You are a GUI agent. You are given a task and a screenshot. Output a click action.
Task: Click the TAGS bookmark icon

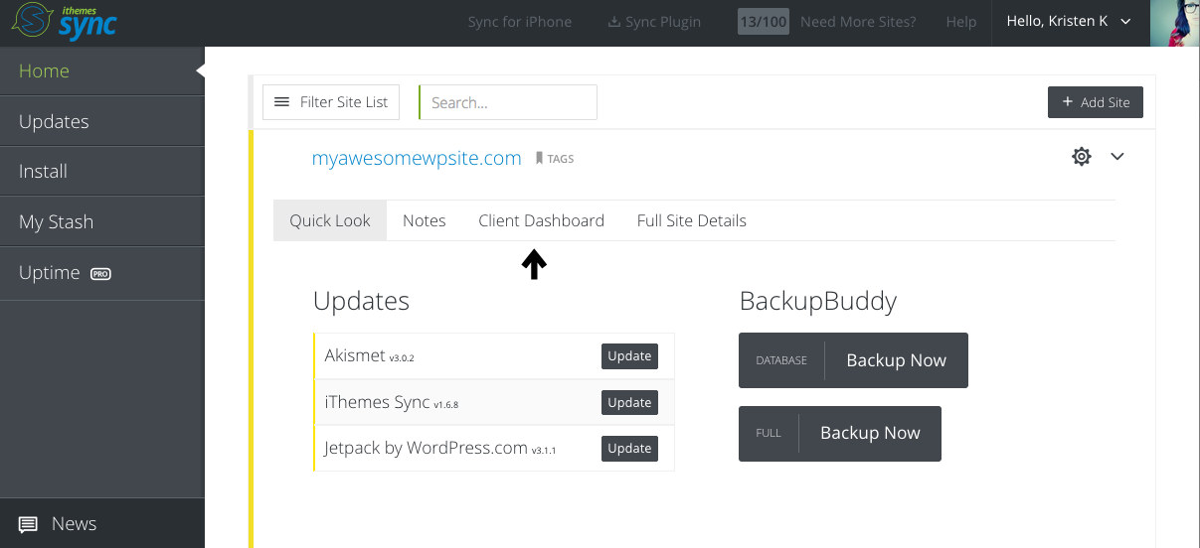point(540,158)
